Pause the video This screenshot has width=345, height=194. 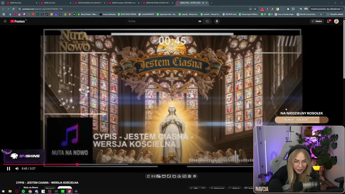pos(8,168)
